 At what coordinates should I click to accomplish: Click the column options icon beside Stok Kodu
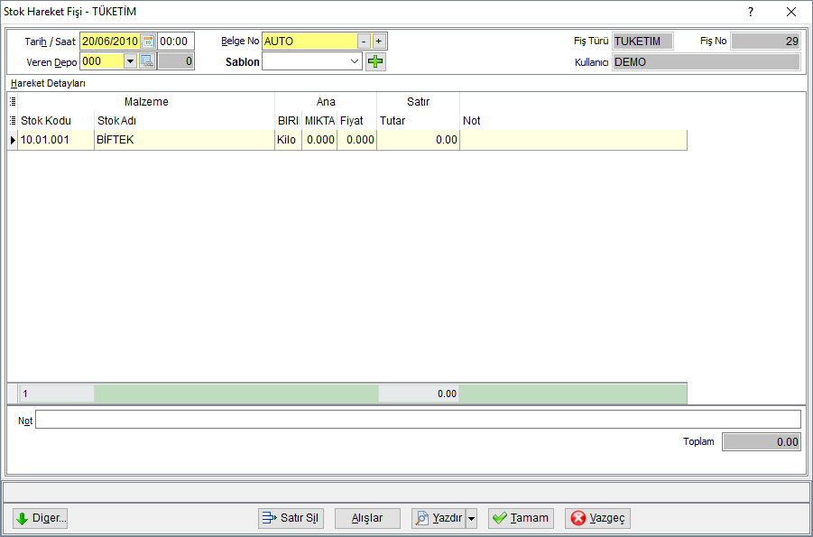pyautogui.click(x=13, y=120)
